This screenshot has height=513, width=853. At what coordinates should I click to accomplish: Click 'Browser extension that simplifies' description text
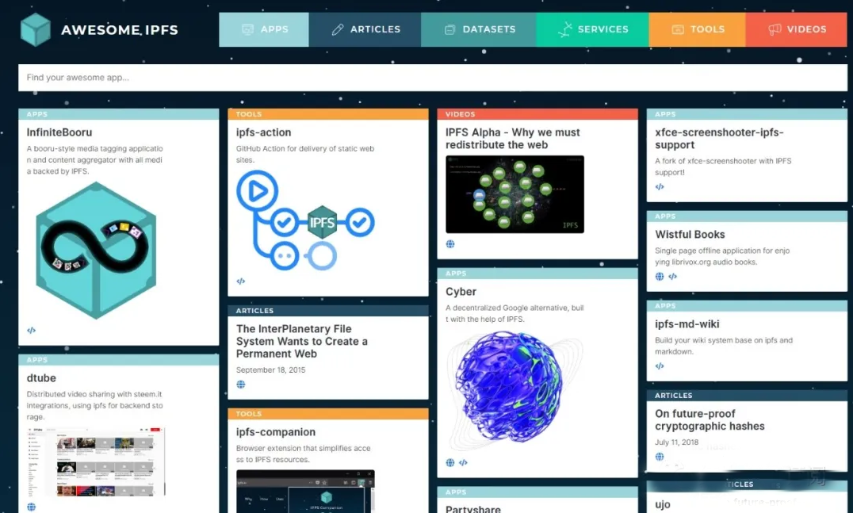coord(303,454)
